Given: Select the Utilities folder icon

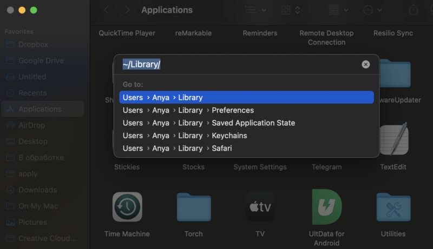Looking at the screenshot, I should click(393, 207).
